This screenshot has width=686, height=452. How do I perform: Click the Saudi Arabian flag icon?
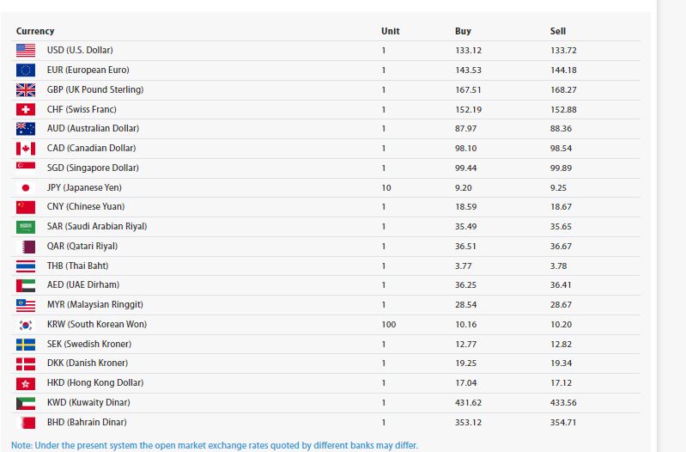(25, 227)
